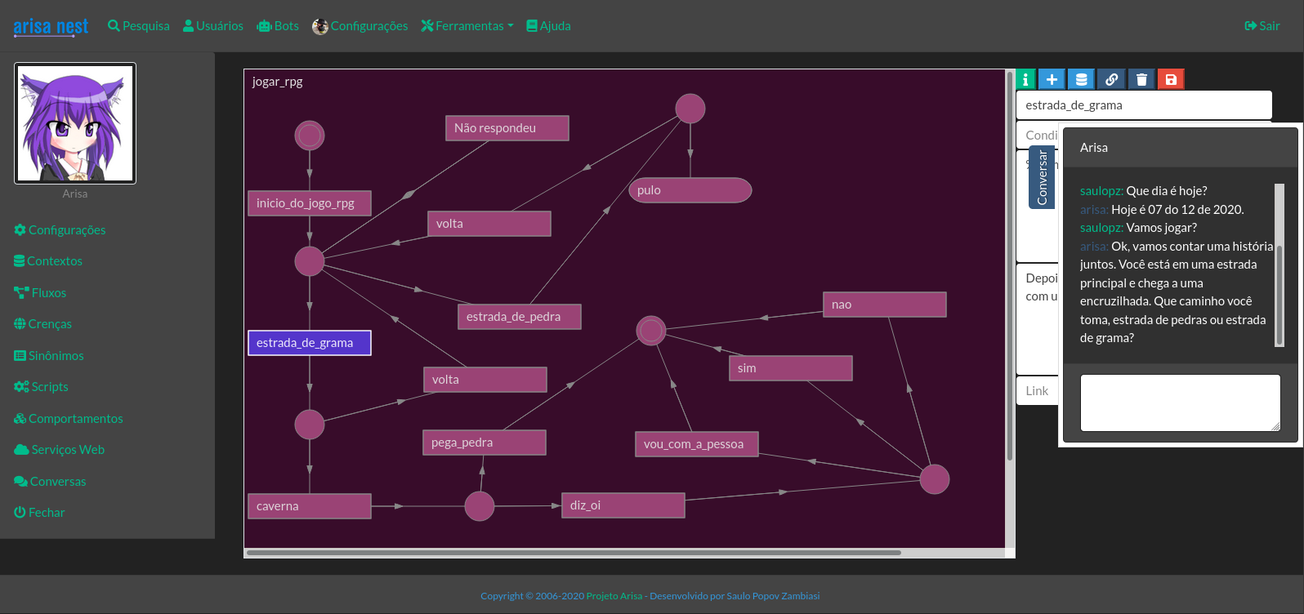
Task: Save flow with red floppy disk icon
Action: [x=1171, y=79]
